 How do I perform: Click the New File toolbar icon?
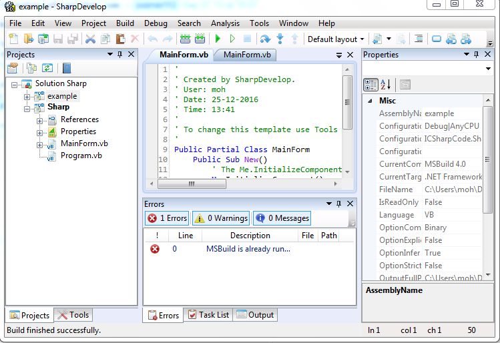[x=13, y=39]
